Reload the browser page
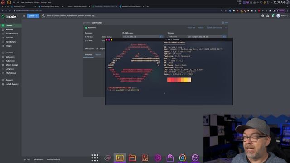 click(x=10, y=11)
